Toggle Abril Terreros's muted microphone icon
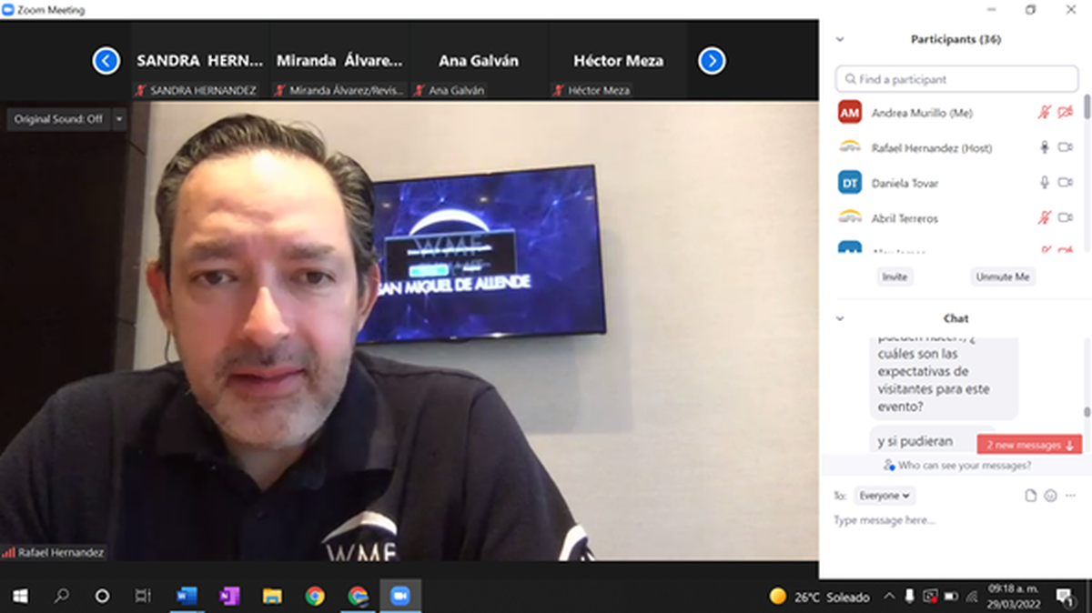 coord(1045,218)
